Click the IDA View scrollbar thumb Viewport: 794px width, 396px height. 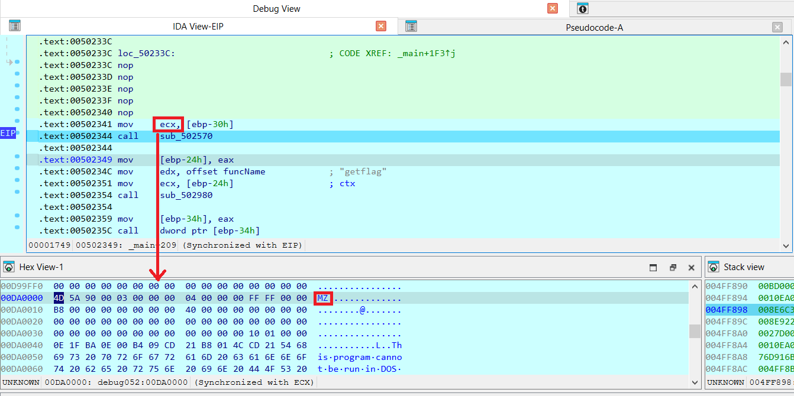tap(786, 79)
